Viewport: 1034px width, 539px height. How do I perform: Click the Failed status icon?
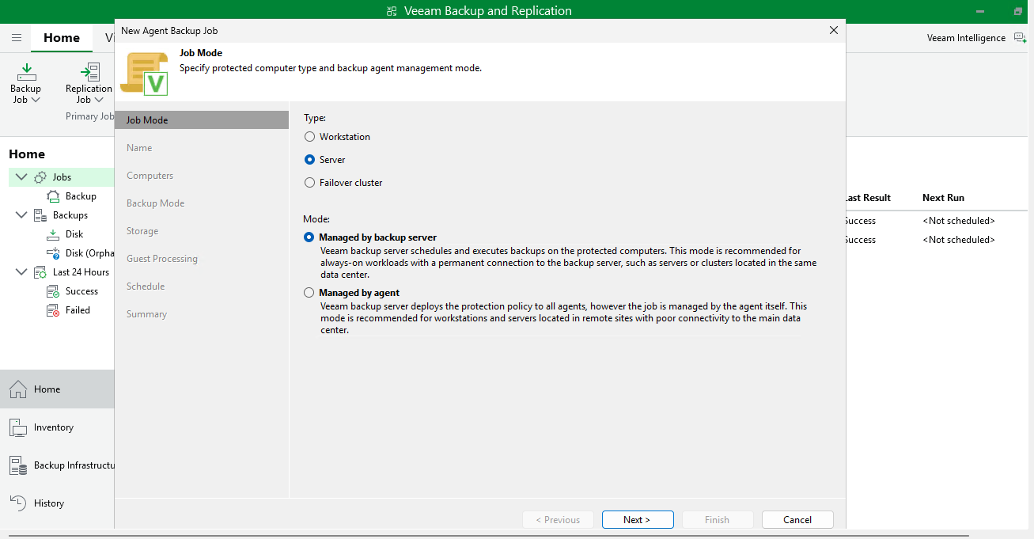point(53,310)
